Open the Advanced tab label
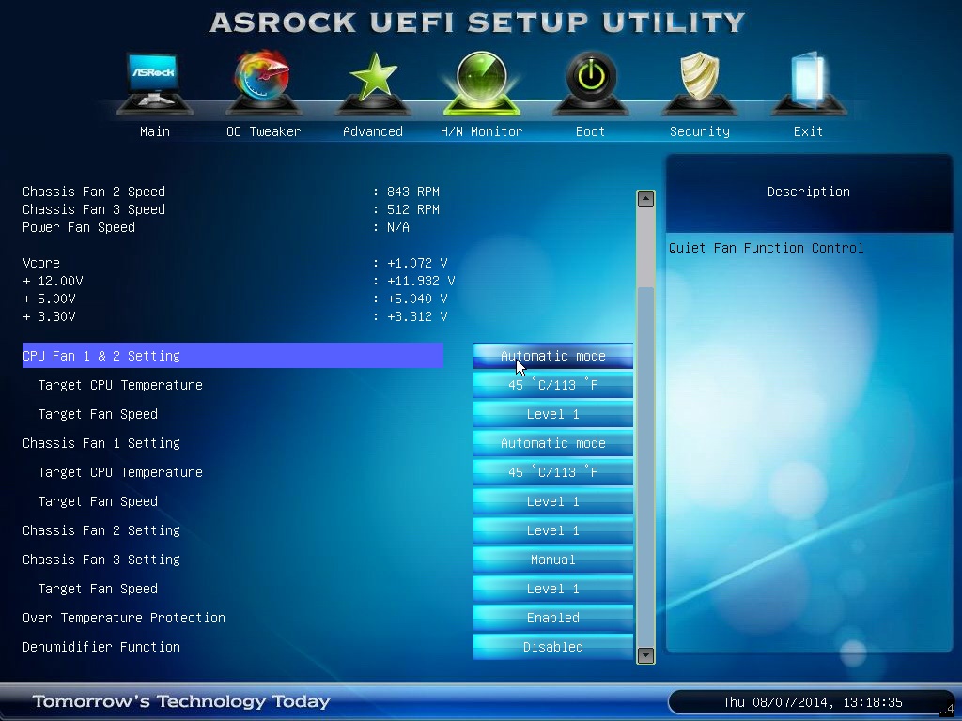Screen dimensions: 962x721 click(x=373, y=131)
